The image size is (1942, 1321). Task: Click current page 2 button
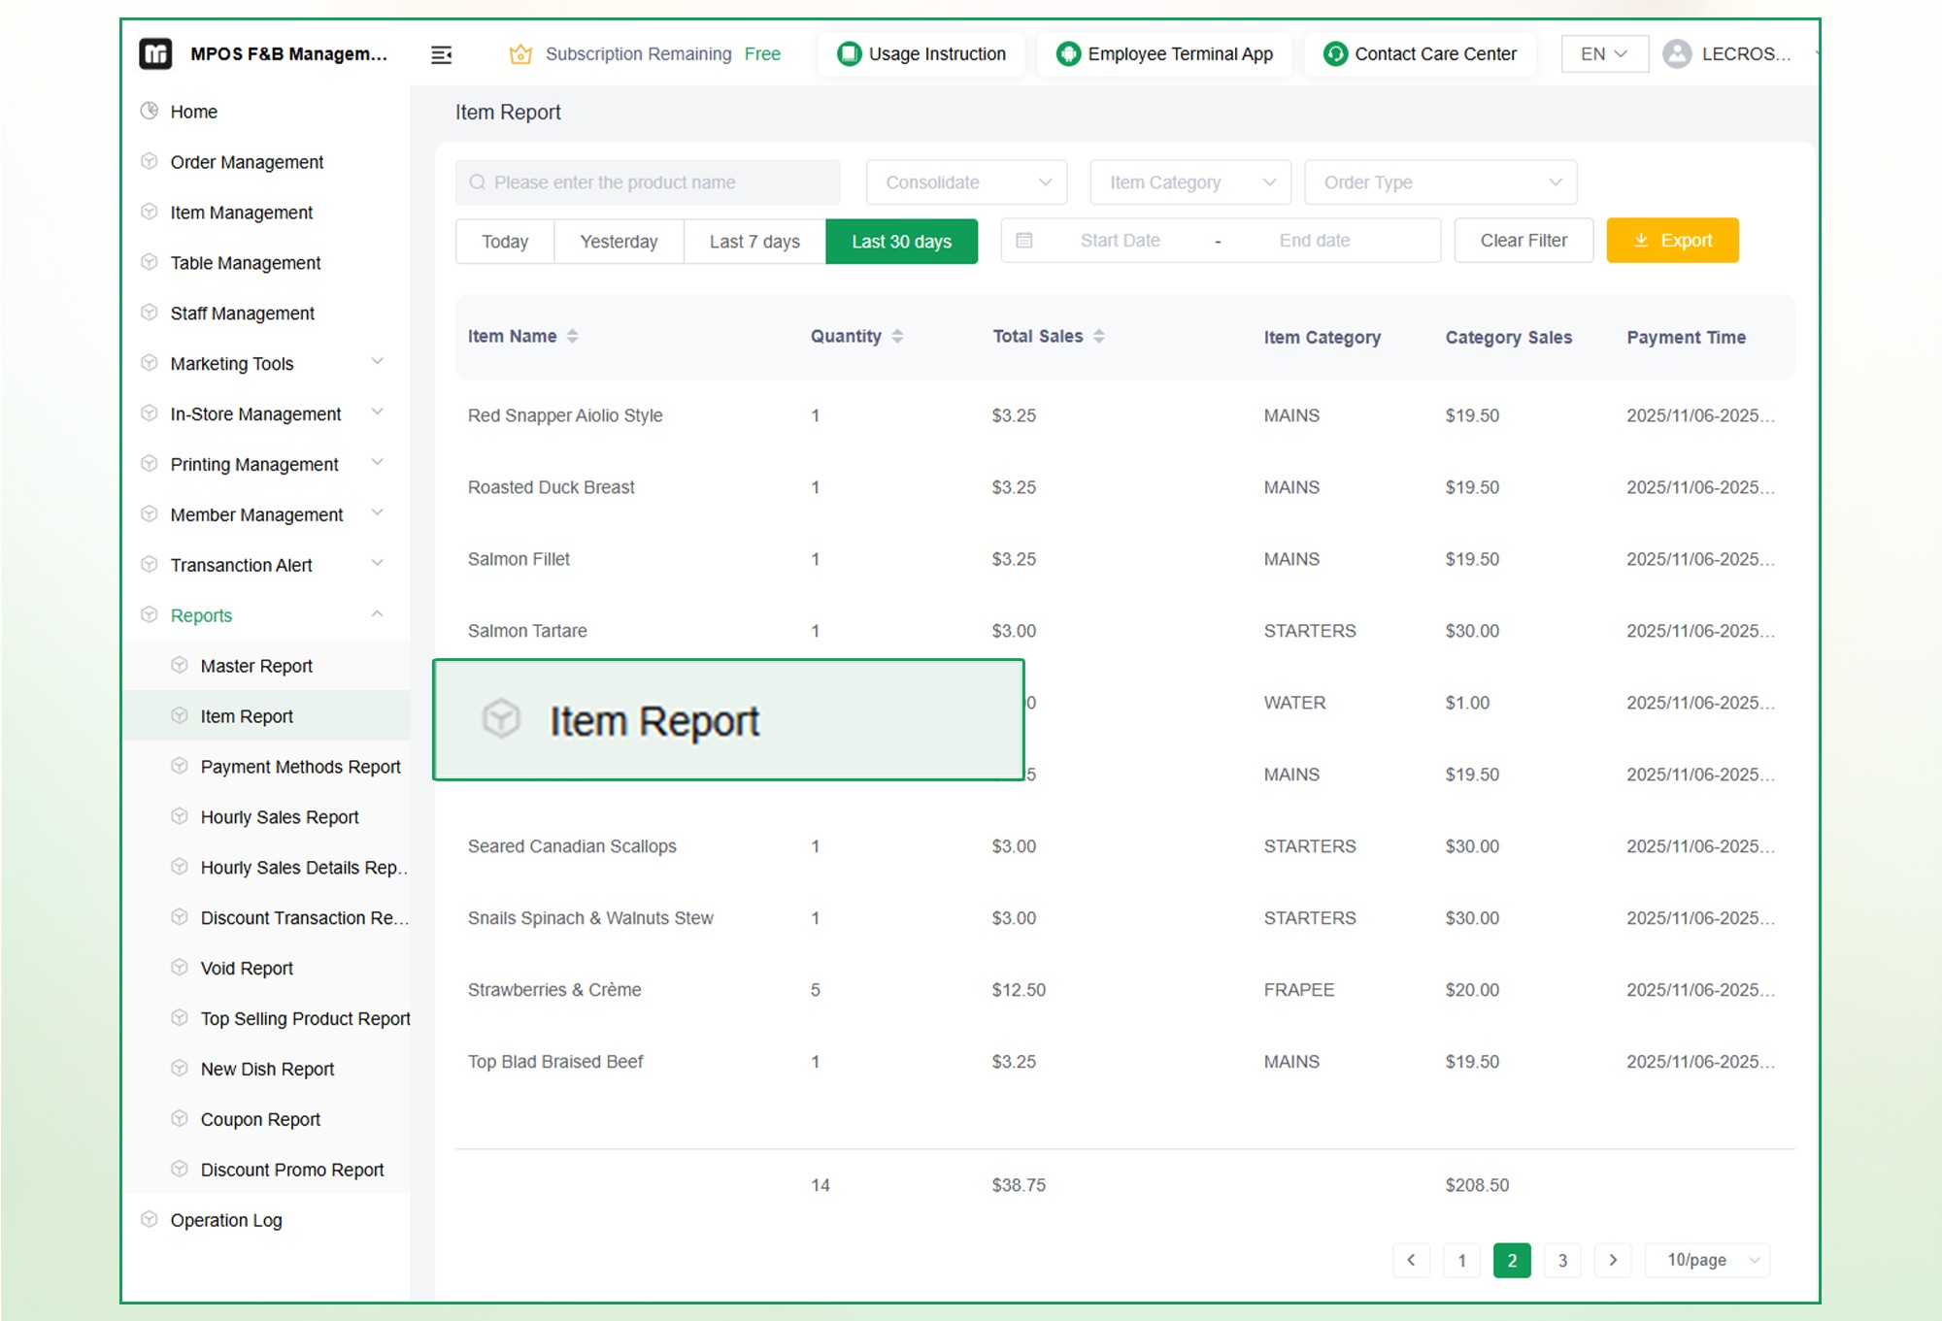pos(1512,1260)
